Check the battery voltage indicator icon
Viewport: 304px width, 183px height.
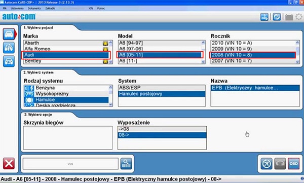(x=289, y=17)
